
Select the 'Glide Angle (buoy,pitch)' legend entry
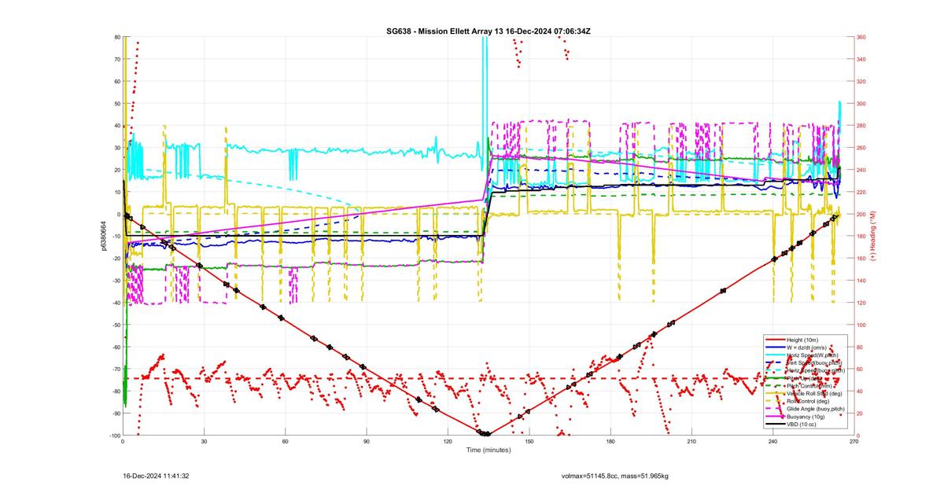click(817, 409)
